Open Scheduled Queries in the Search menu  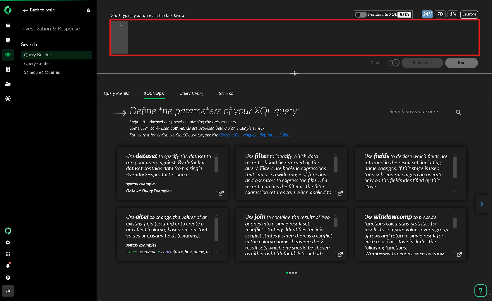point(42,72)
